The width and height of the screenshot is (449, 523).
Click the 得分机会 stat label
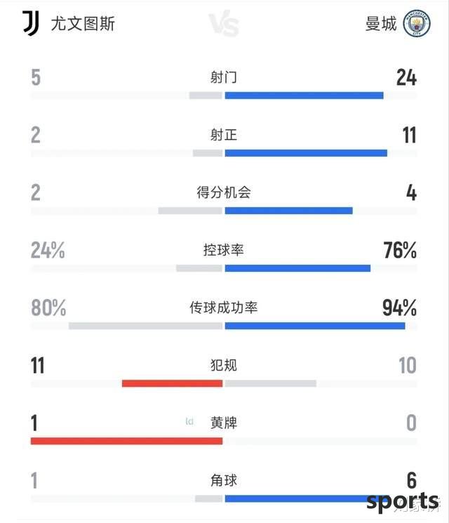click(x=224, y=192)
